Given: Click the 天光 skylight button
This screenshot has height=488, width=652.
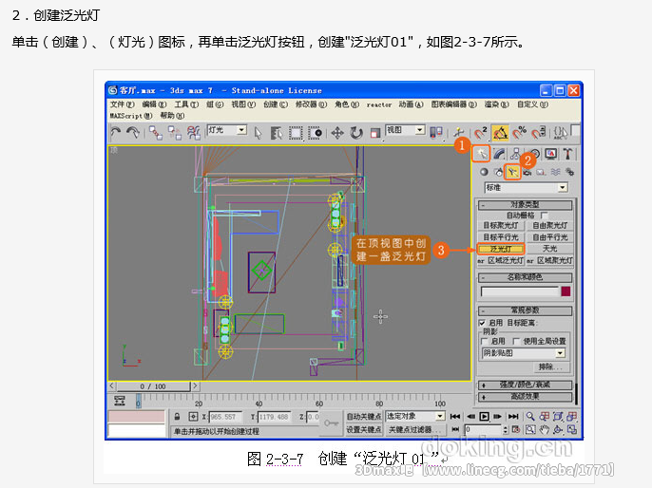Looking at the screenshot, I should coord(549,249).
